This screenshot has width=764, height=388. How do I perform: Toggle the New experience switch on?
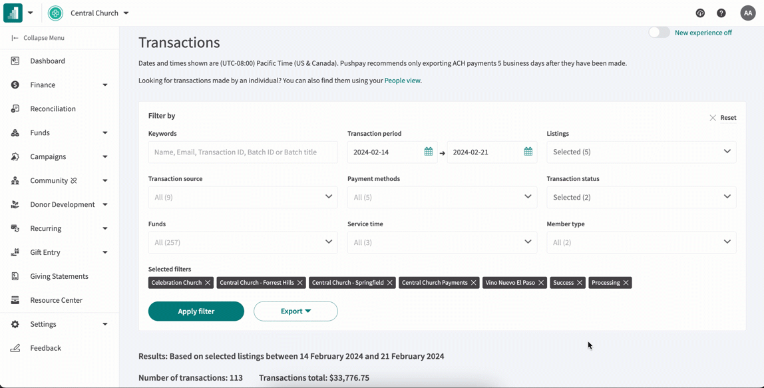coord(659,31)
